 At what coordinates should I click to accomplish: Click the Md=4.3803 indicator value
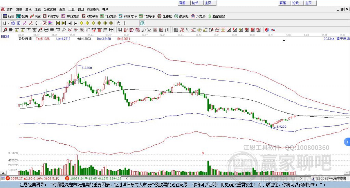click(x=84, y=39)
